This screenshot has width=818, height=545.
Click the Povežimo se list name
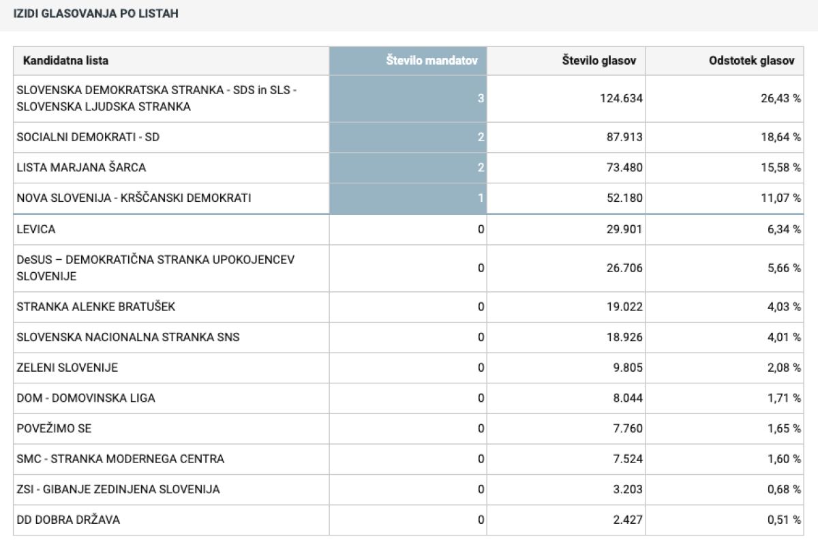(54, 428)
